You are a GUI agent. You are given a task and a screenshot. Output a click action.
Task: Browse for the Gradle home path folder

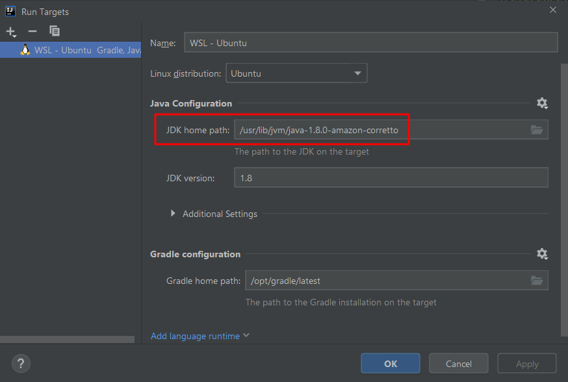pyautogui.click(x=537, y=280)
